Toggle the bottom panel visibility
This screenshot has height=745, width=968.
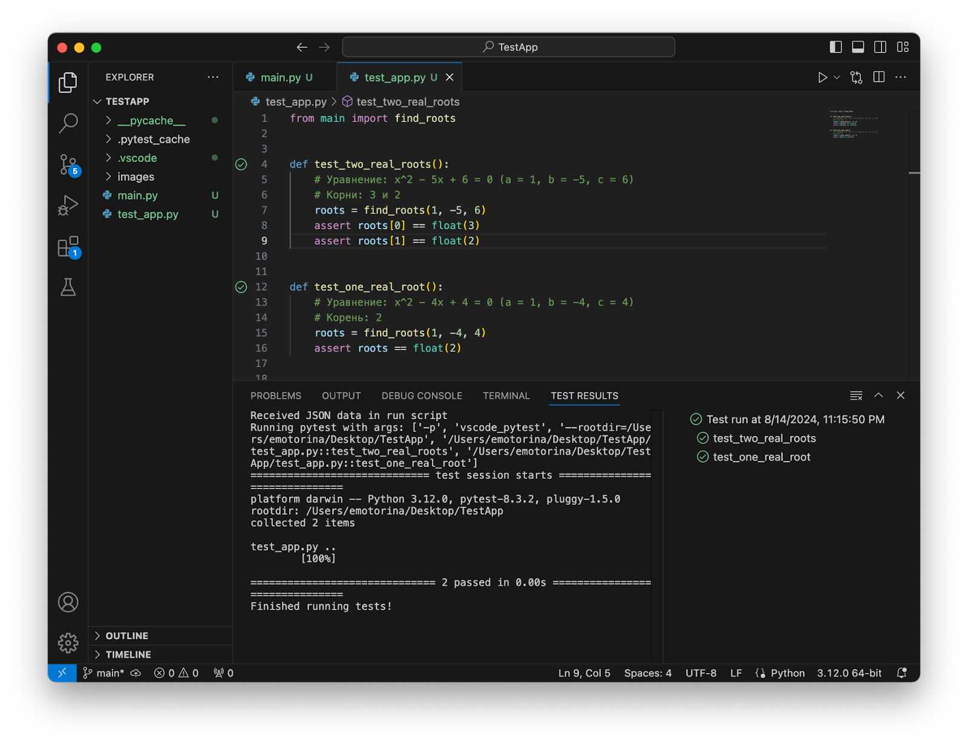point(858,47)
